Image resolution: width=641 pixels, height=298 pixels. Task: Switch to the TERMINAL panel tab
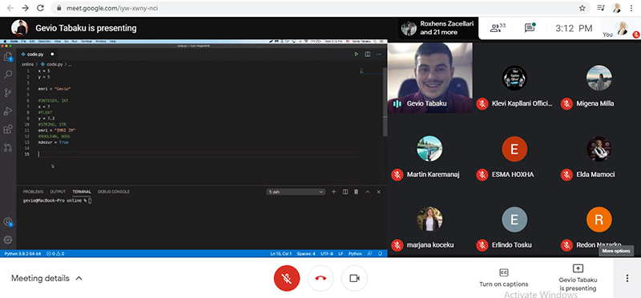[x=82, y=191]
